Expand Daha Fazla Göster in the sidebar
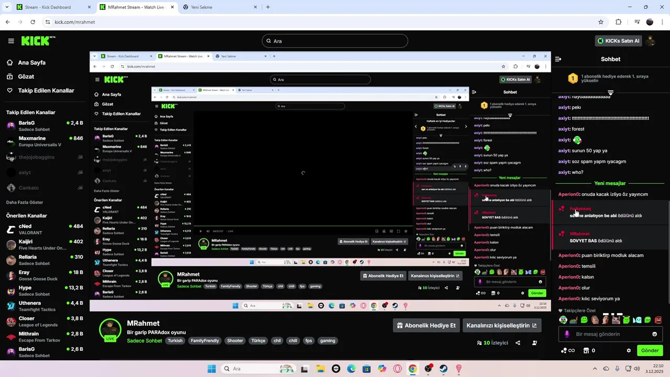670x377 pixels. click(25, 202)
